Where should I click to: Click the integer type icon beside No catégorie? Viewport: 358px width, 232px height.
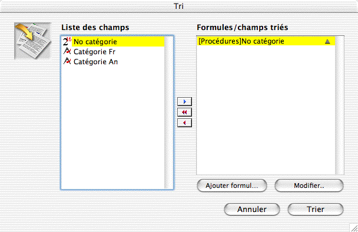pyautogui.click(x=67, y=42)
